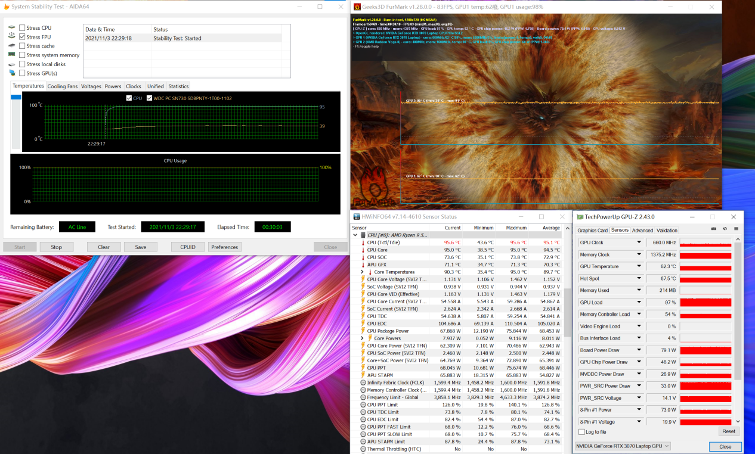Switch to the Cooling Fans tab
Viewport: 755px width, 454px height.
tap(63, 86)
